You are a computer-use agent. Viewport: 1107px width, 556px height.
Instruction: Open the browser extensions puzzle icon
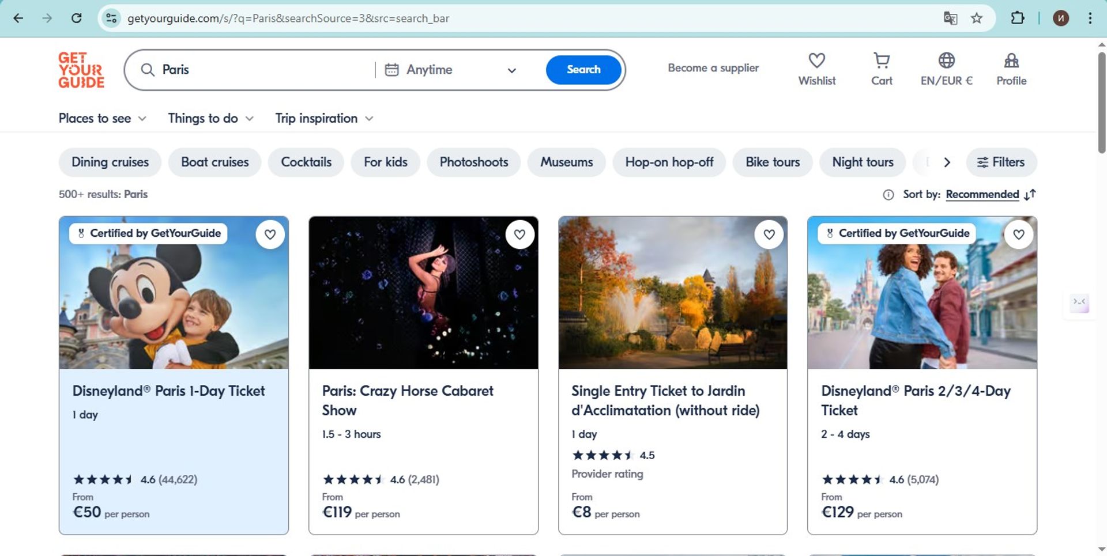[x=1018, y=18]
